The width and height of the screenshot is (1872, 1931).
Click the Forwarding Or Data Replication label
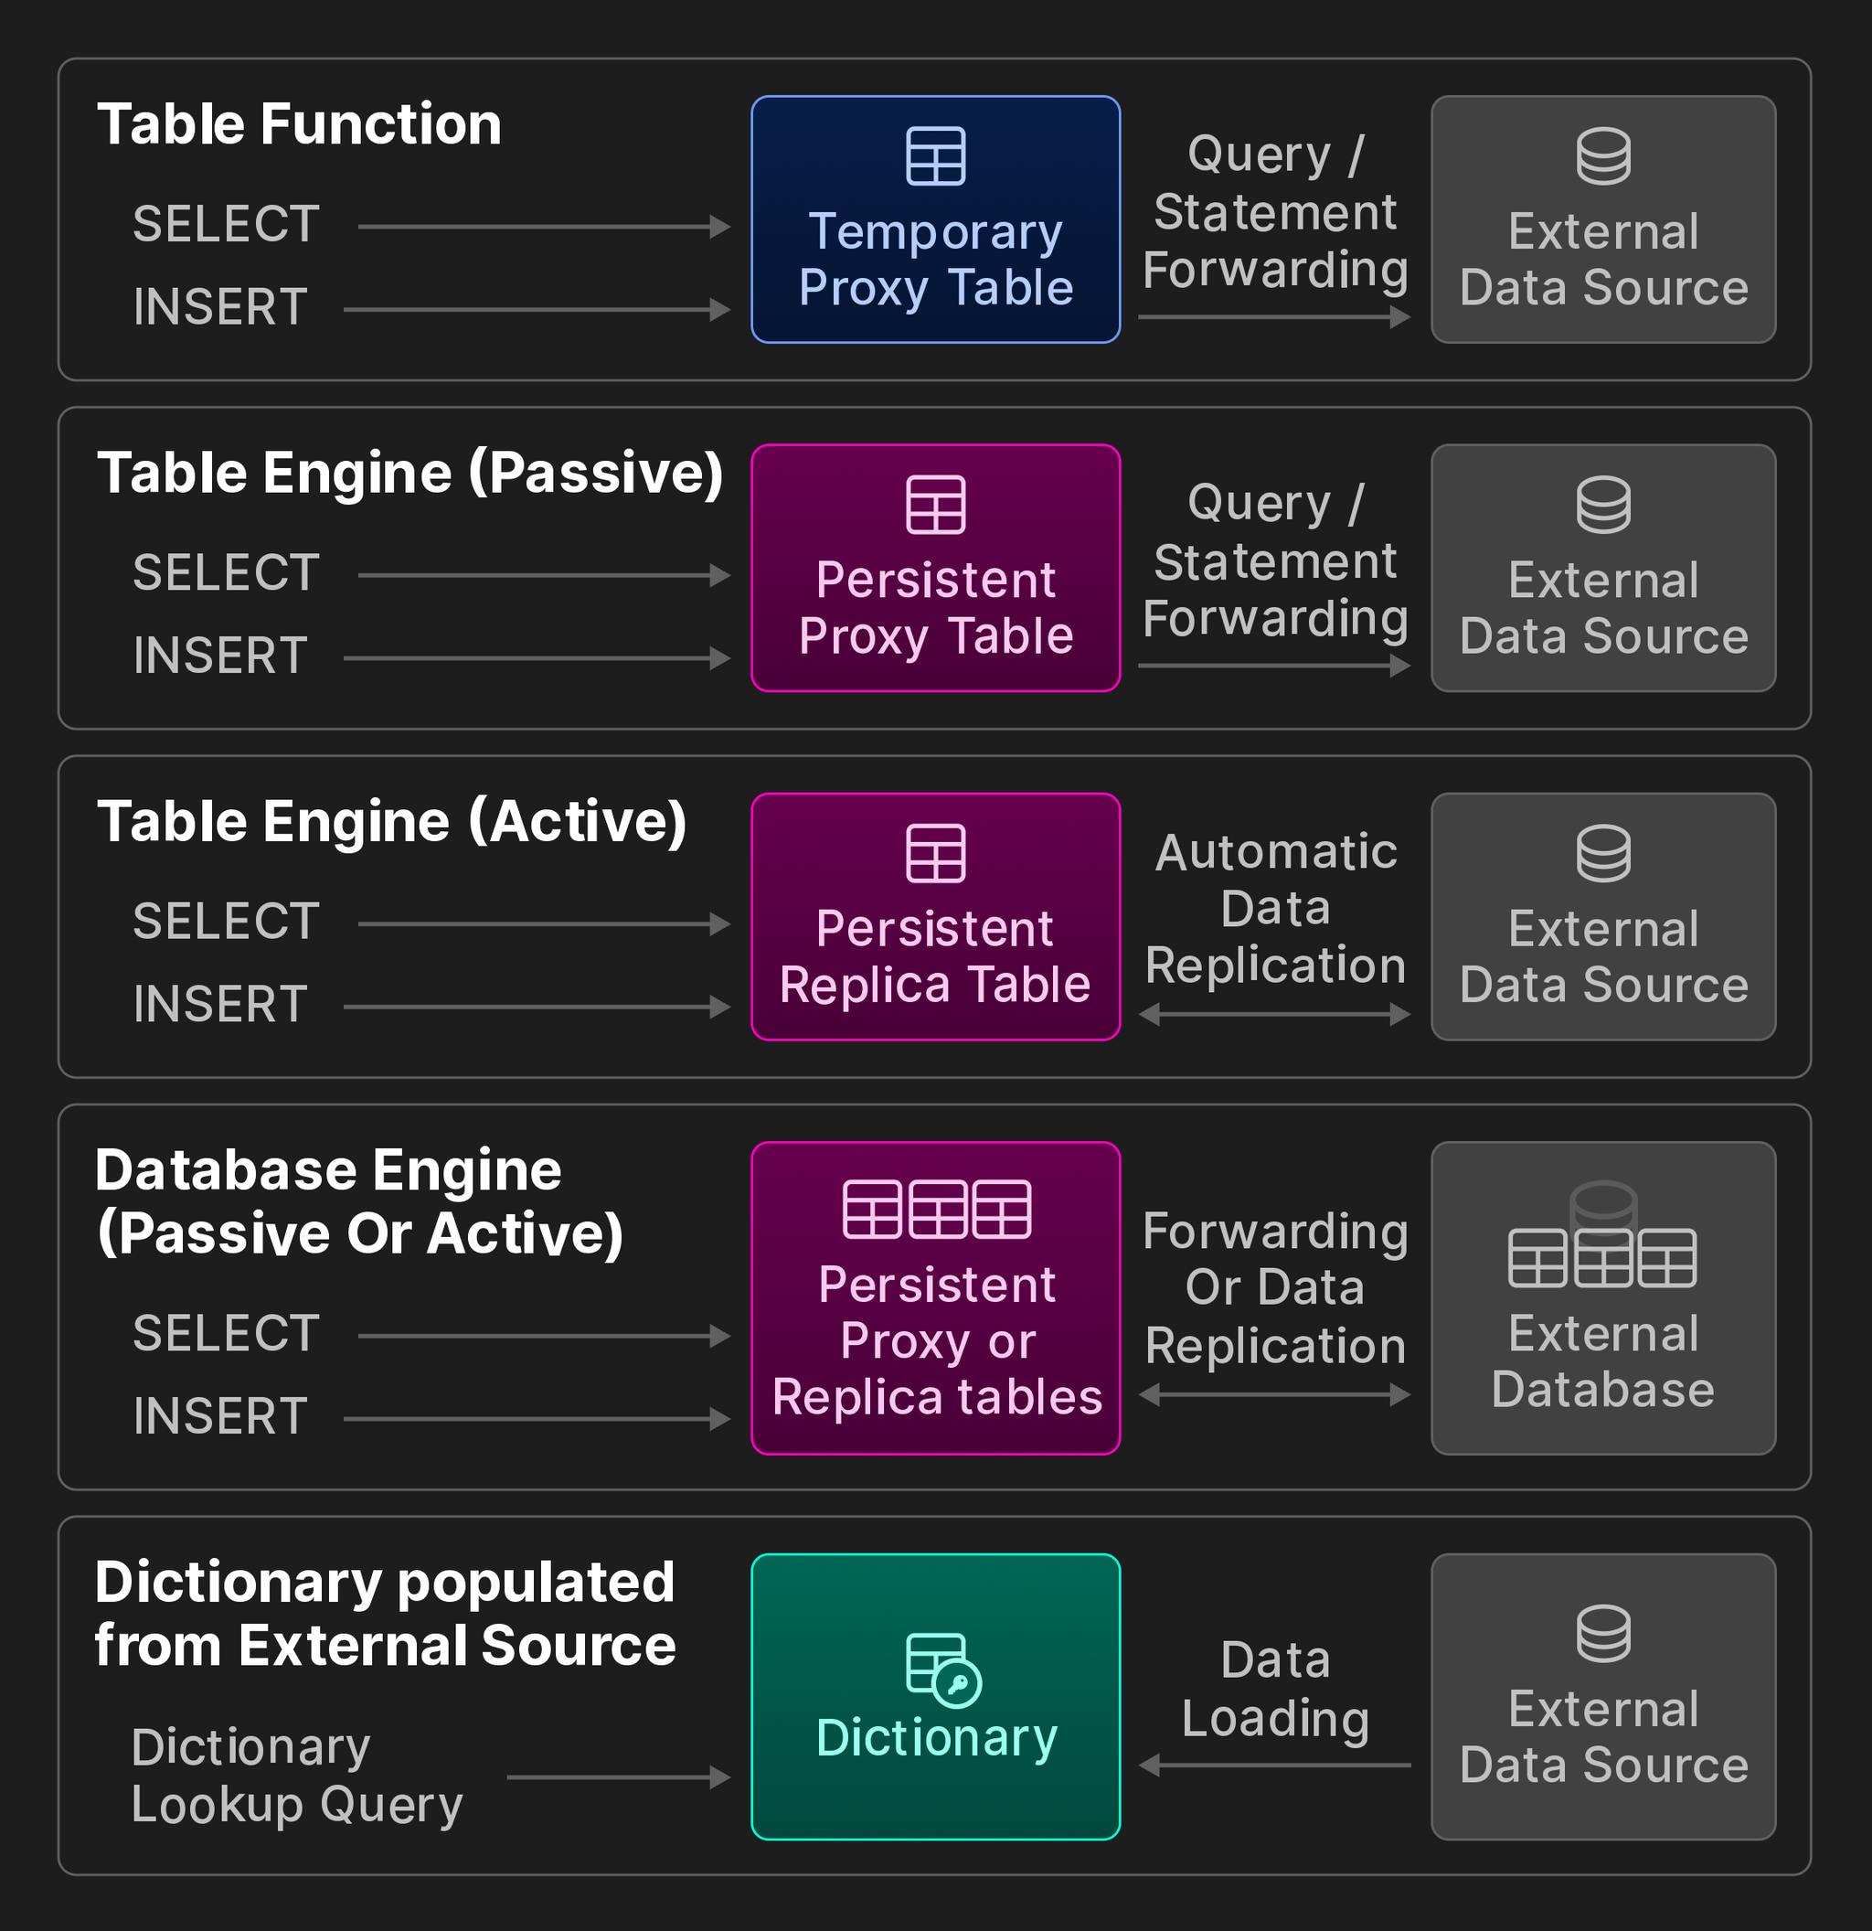[1275, 1287]
